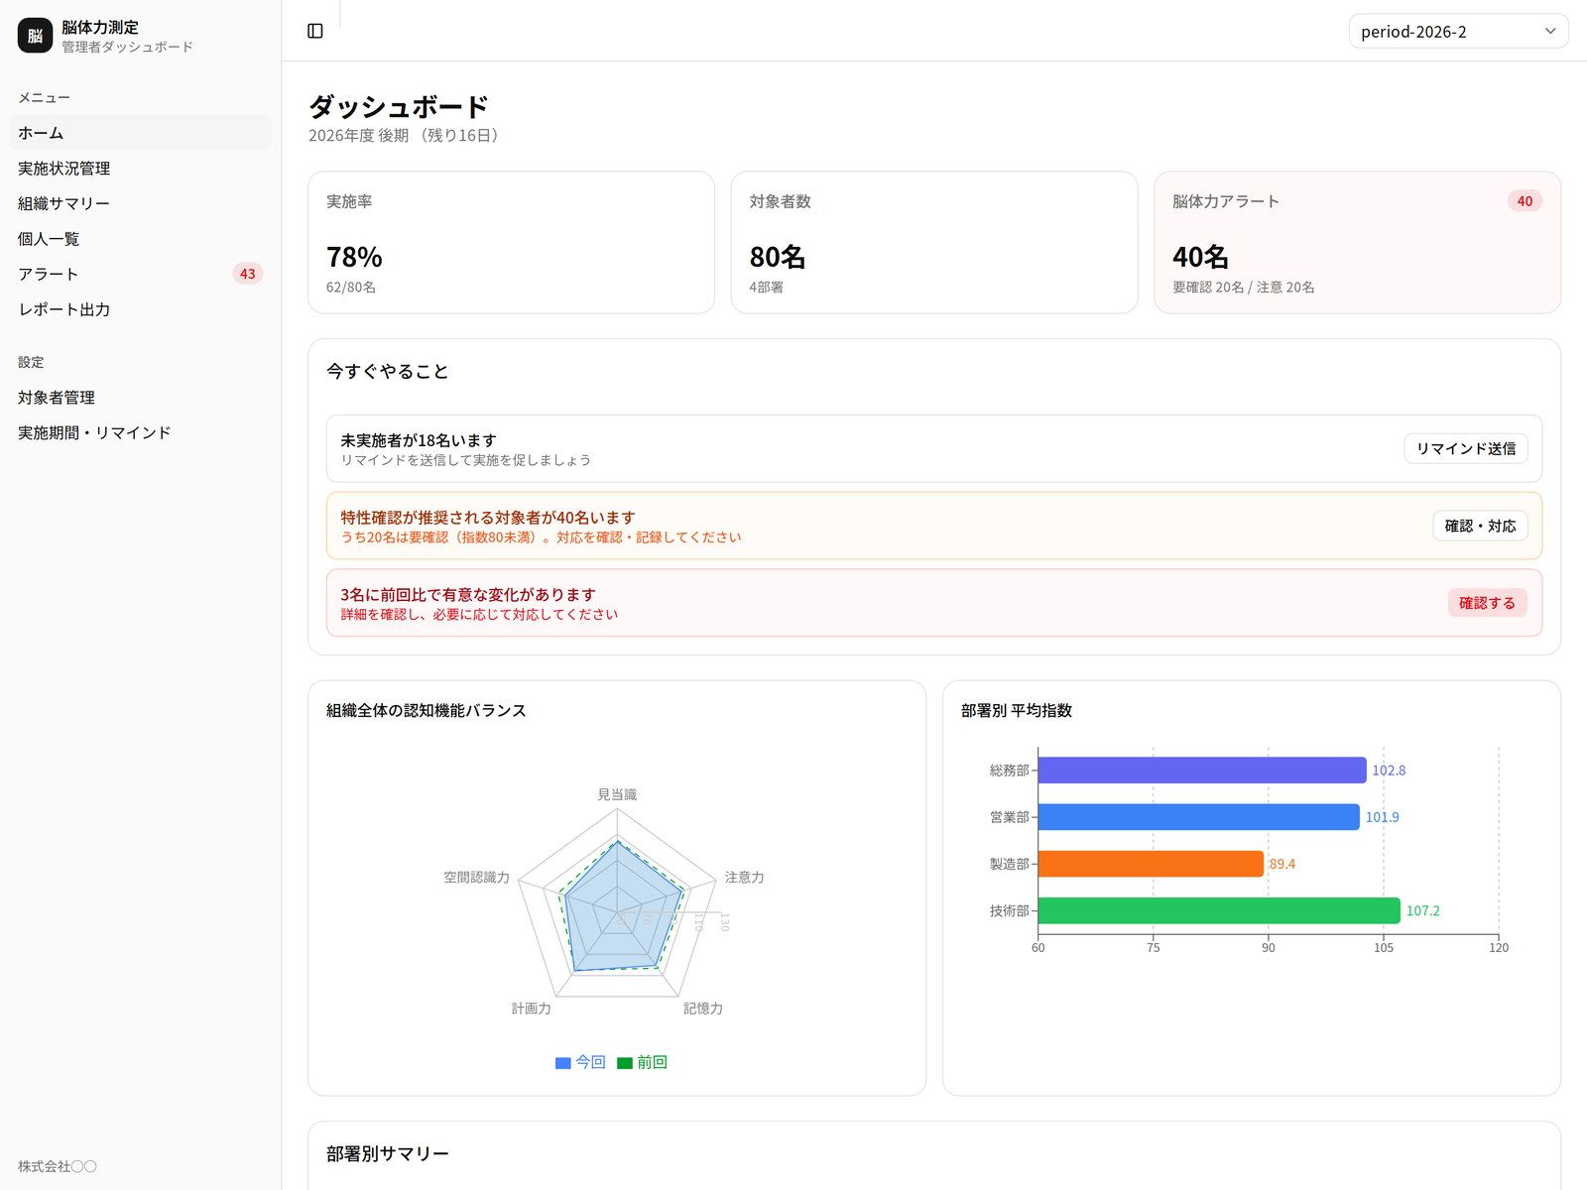Click the 営業部 blue bar
The height and width of the screenshot is (1190, 1587).
1198,817
